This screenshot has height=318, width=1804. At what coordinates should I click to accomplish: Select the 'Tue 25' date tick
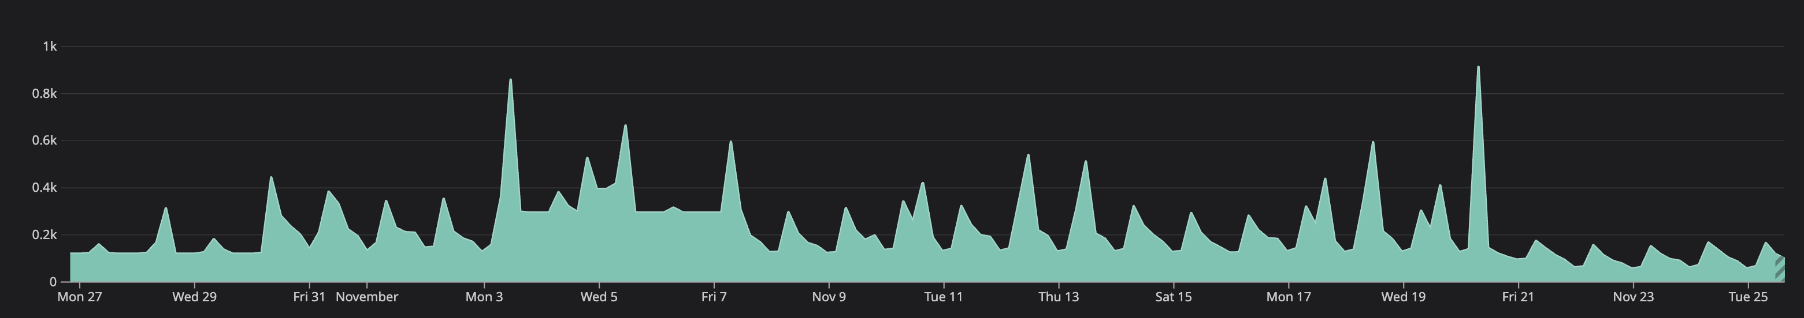[x=1748, y=296]
